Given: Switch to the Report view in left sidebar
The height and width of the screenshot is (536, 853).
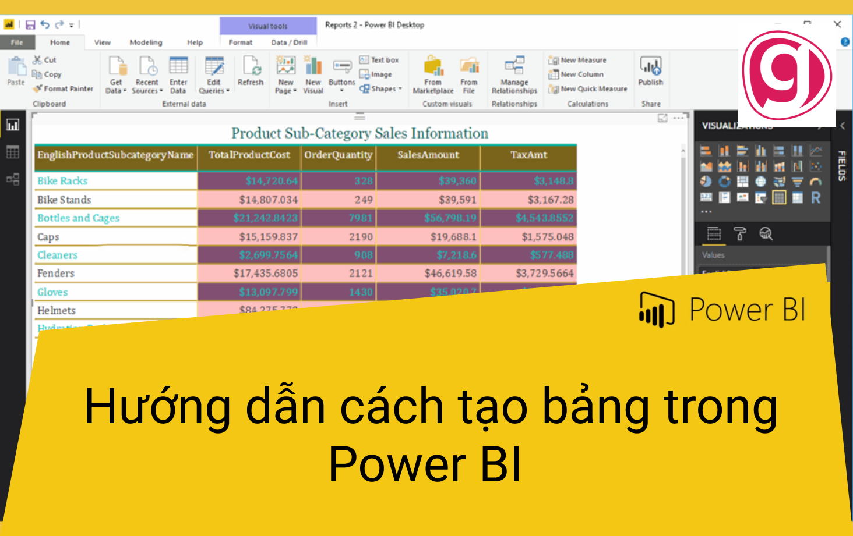Looking at the screenshot, I should click(x=12, y=124).
